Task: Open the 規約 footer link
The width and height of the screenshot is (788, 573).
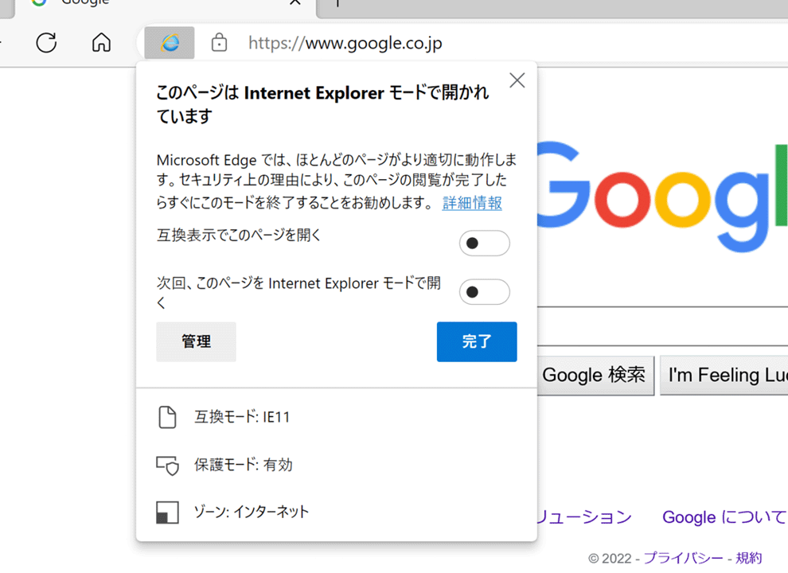Action: pyautogui.click(x=749, y=558)
